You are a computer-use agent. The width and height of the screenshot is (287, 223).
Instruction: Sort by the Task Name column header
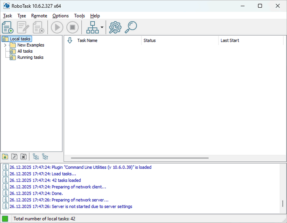coord(87,40)
